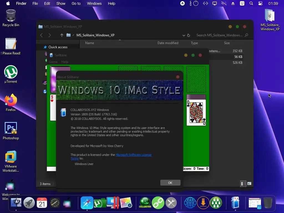This screenshot has height=213, width=284.
Task: Switch Explorer to details view
Action: [243, 184]
